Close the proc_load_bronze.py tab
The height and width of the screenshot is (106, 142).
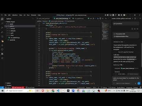(70, 19)
